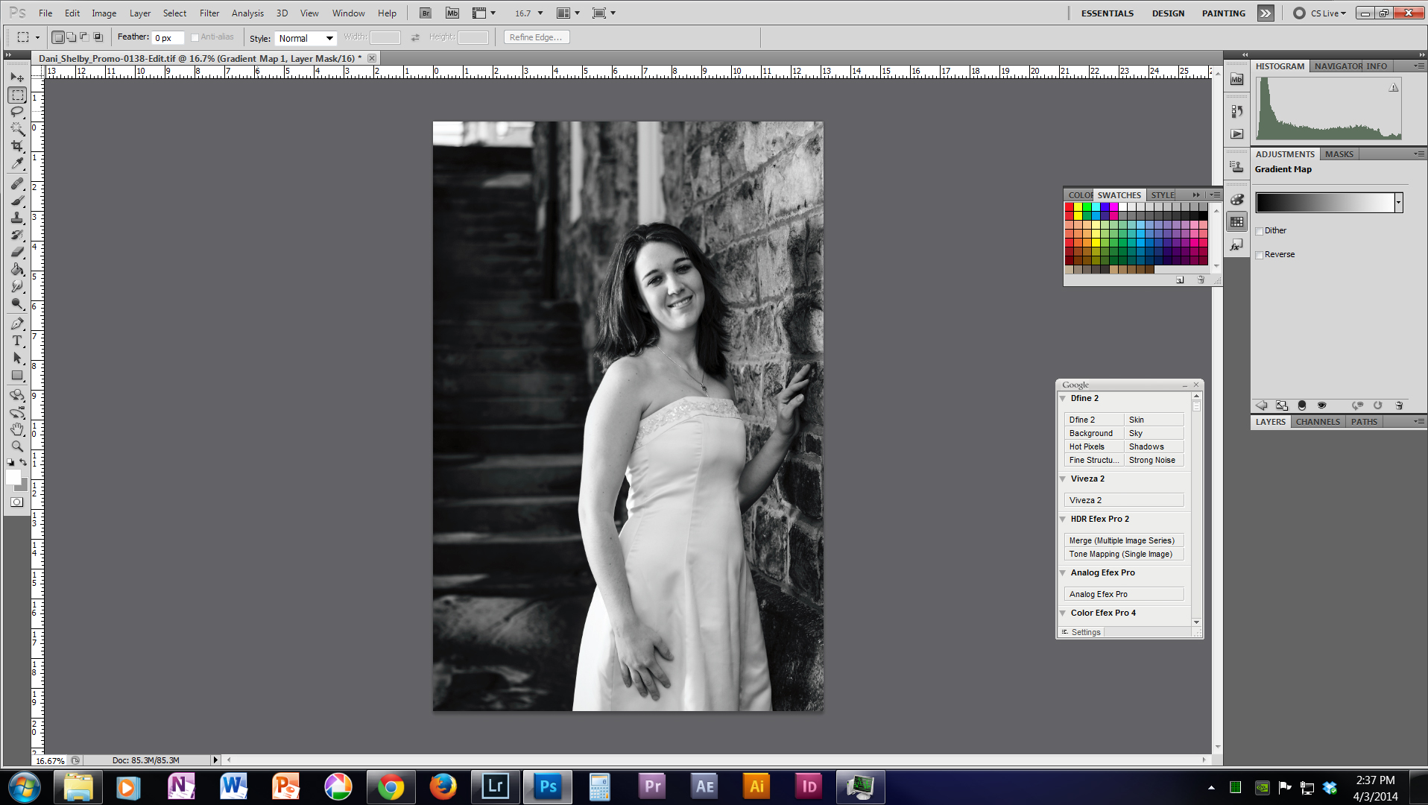Open the Styles fx panel icon
This screenshot has height=805, width=1428.
point(1237,245)
